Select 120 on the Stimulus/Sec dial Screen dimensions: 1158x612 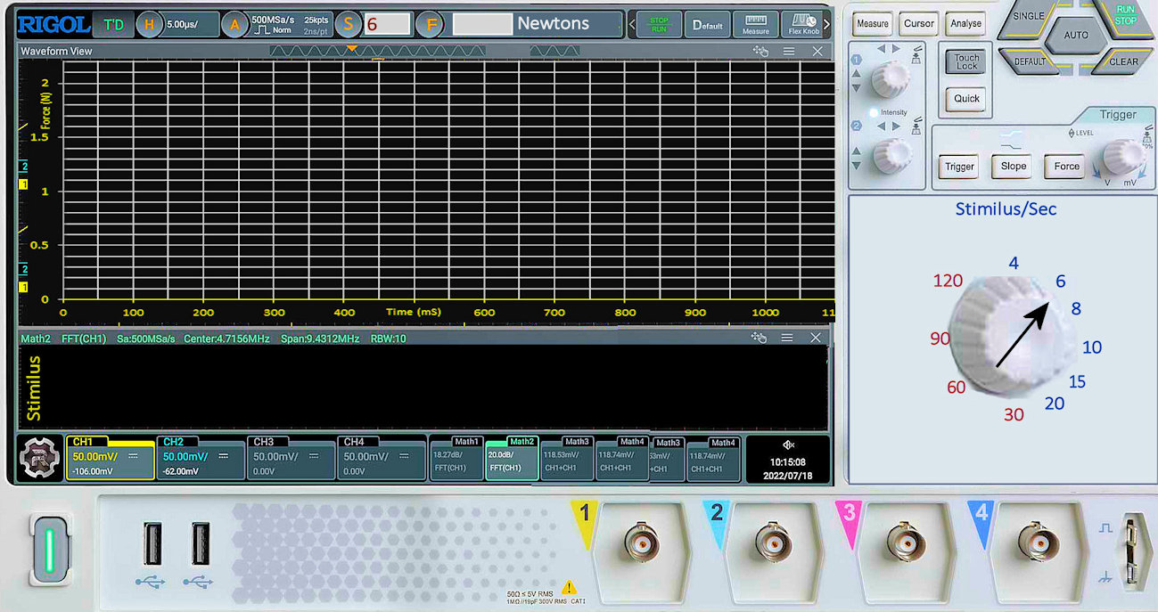[948, 281]
